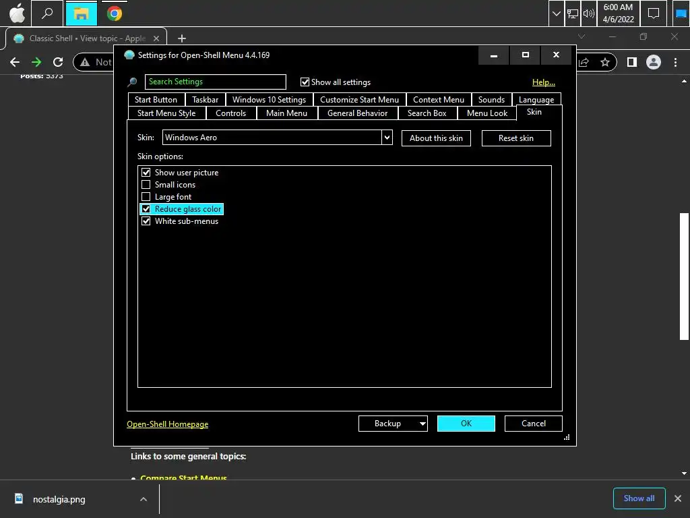
Task: Click the Apple logo start button
Action: click(x=17, y=13)
